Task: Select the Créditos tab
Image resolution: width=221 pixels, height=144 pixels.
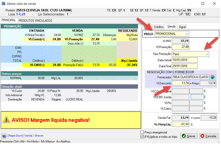Action: 159,27
